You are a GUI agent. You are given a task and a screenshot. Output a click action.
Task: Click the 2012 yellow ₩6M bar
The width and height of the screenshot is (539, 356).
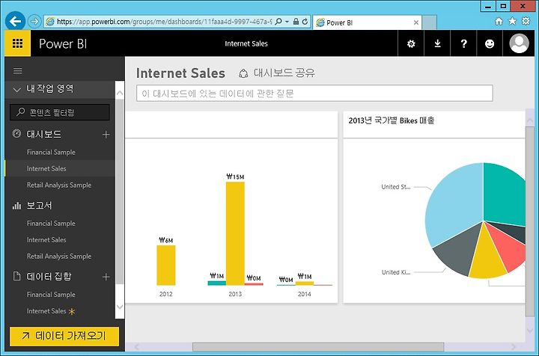pos(166,265)
